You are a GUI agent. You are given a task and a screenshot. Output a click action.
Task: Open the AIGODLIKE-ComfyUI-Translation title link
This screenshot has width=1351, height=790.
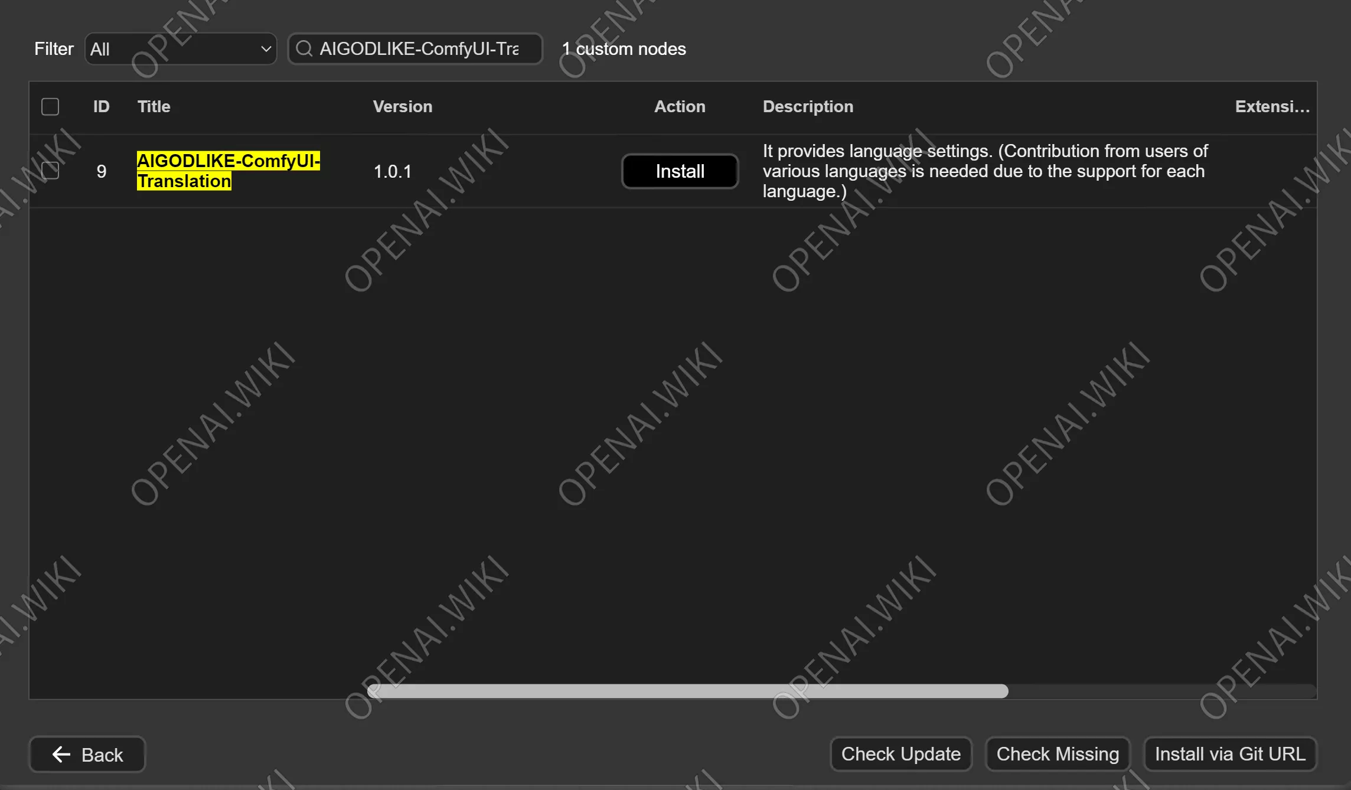[229, 171]
